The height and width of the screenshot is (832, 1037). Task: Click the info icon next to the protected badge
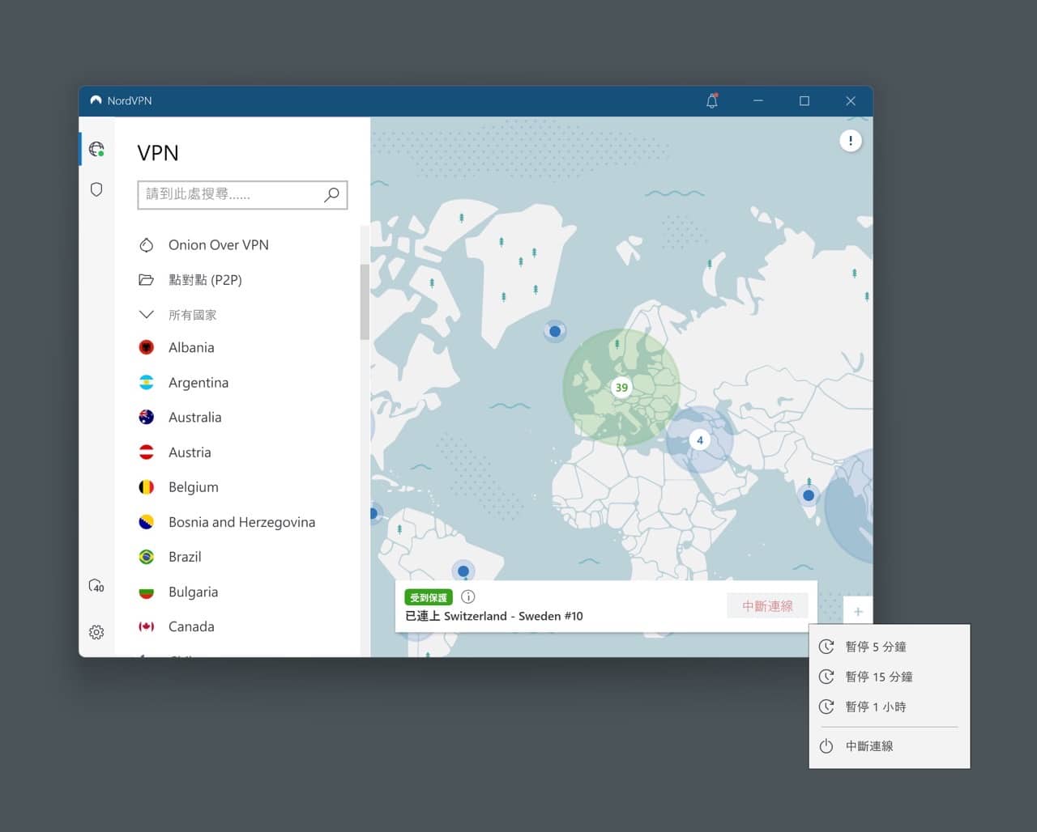pyautogui.click(x=467, y=596)
